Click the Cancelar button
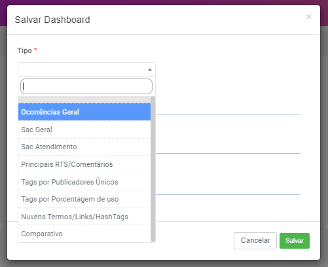 255,241
